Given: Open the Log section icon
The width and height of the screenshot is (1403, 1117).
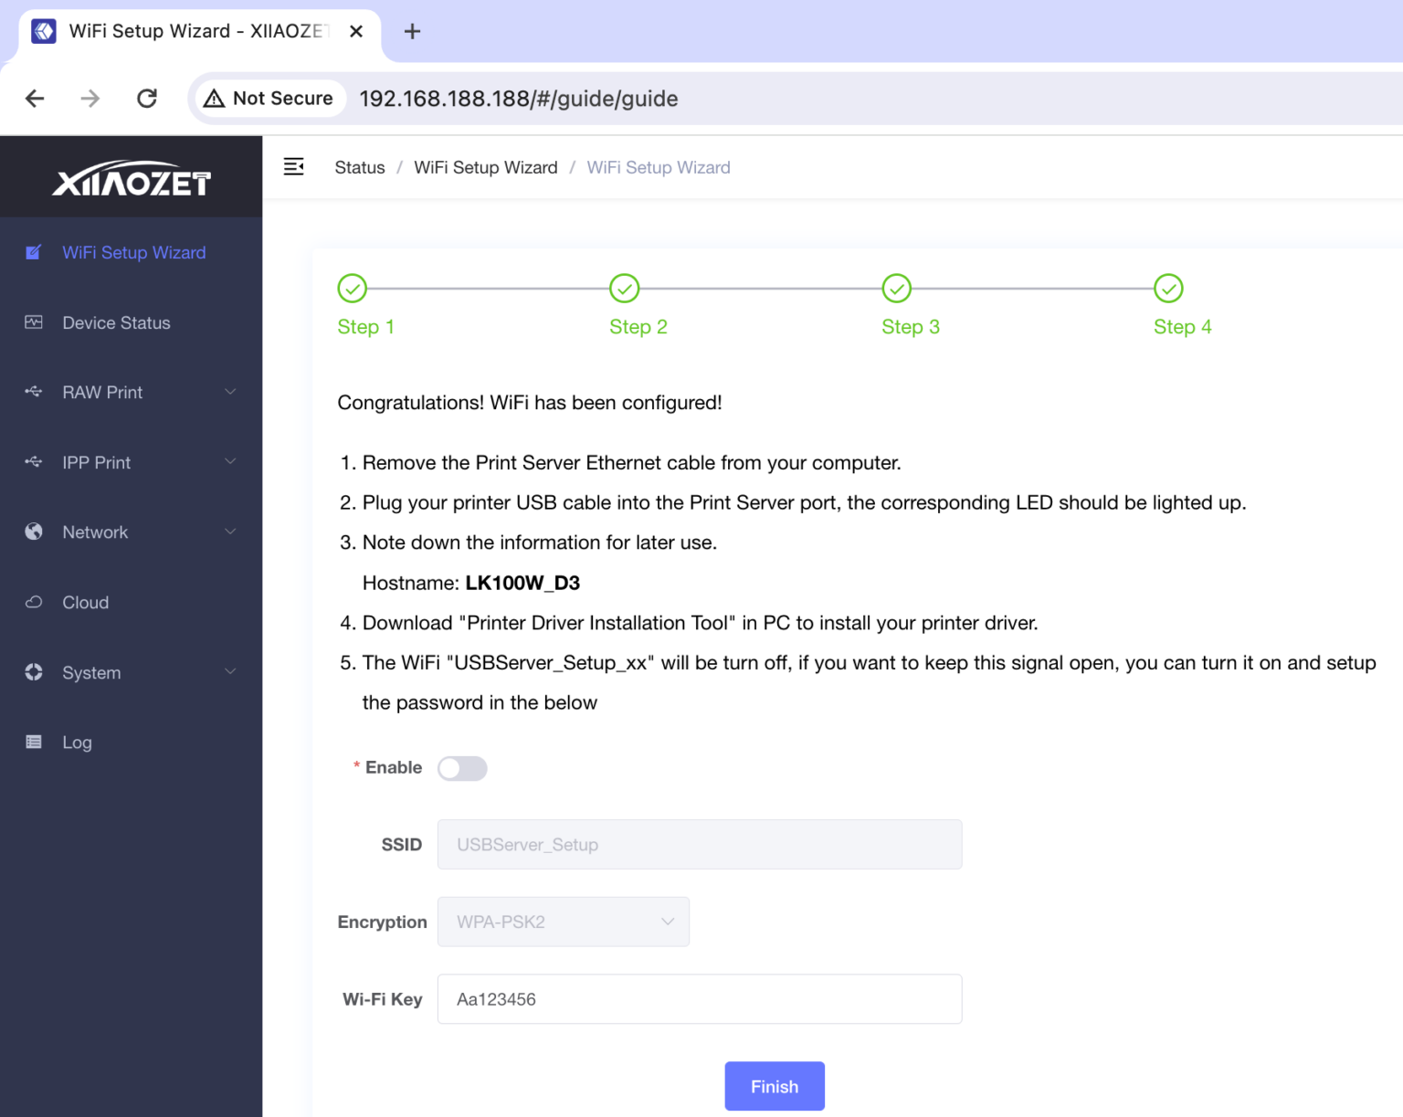Looking at the screenshot, I should click(x=33, y=742).
